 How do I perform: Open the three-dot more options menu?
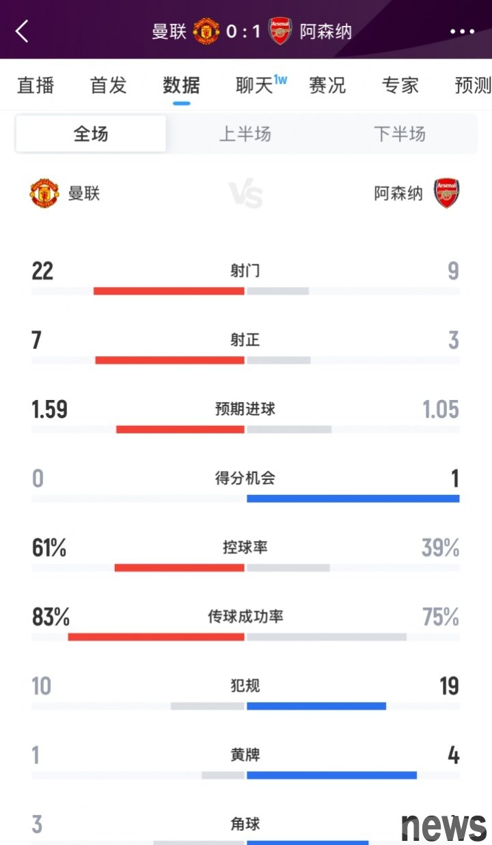point(462,31)
